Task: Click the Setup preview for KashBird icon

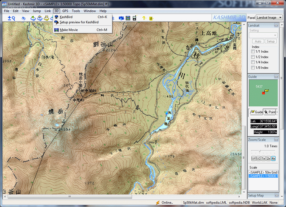Action: tap(57, 22)
